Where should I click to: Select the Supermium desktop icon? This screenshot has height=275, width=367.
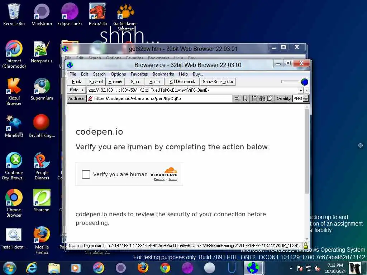coord(42,89)
